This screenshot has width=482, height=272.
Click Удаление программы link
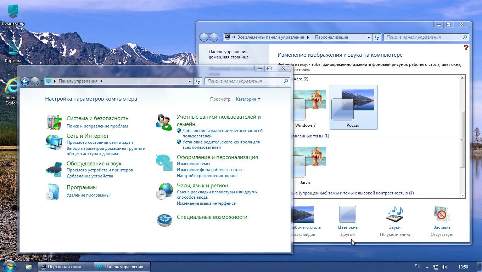click(x=88, y=195)
